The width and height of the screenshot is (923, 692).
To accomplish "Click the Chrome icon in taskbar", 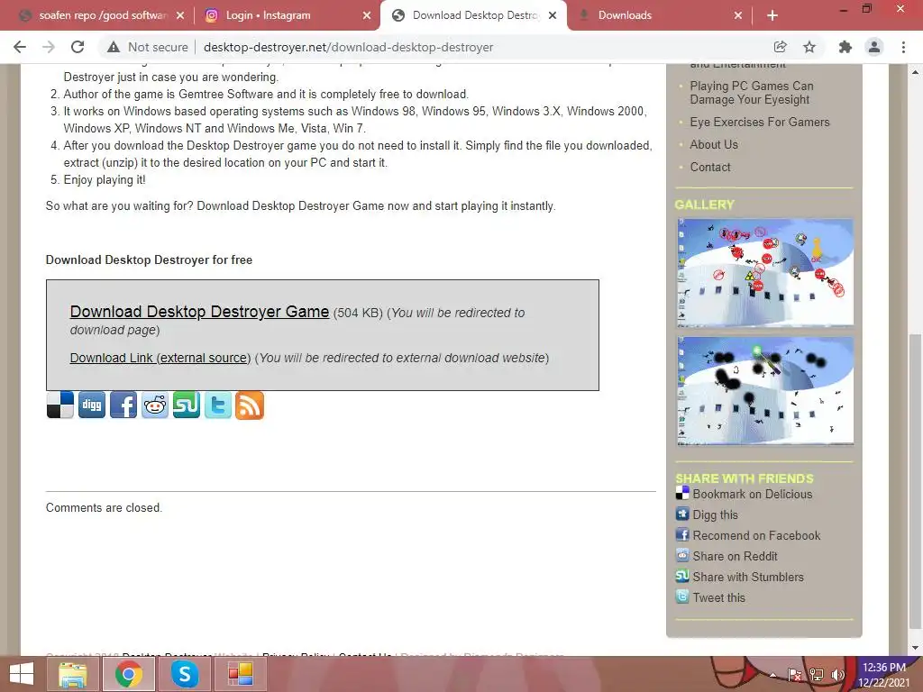I will point(129,674).
